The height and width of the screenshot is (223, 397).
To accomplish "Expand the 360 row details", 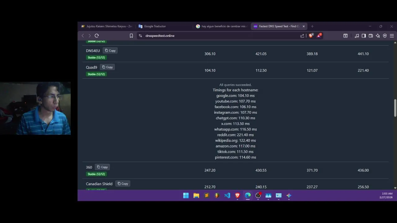I will (235, 170).
